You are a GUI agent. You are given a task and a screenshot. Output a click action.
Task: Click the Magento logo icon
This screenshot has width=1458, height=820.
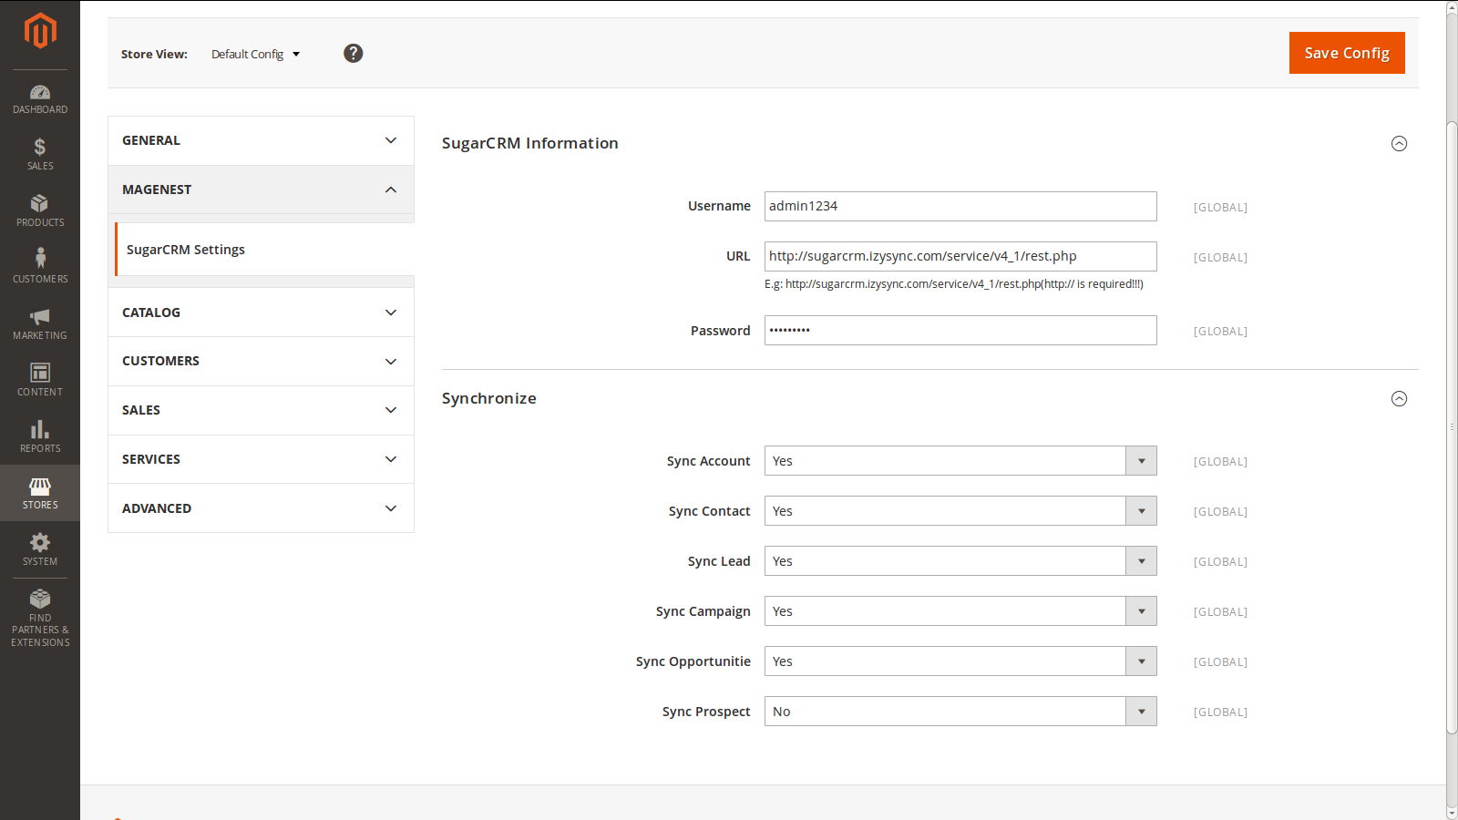[40, 31]
